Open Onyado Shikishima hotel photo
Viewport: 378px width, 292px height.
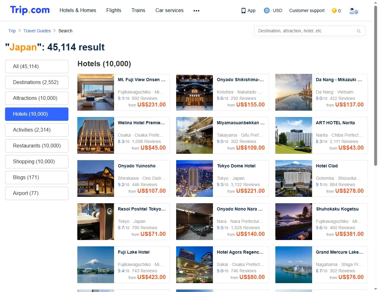(195, 92)
